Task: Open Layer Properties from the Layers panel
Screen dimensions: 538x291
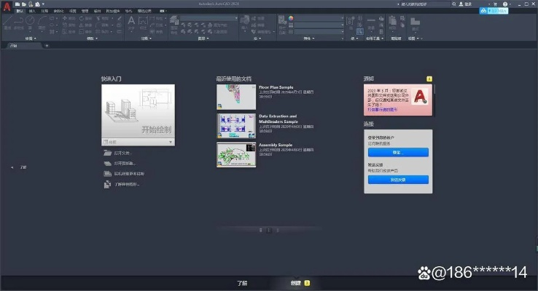Action: pyautogui.click(x=174, y=24)
